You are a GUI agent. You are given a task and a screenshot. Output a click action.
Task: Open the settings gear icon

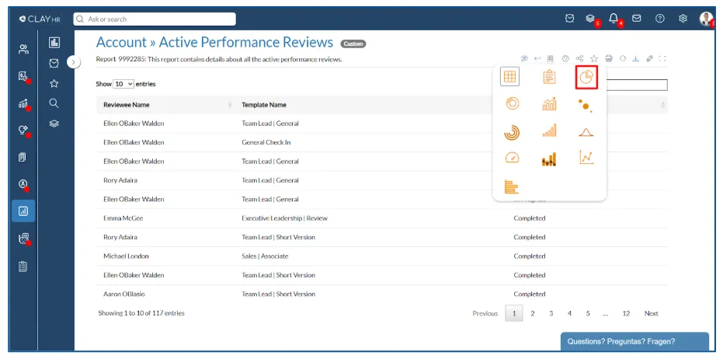pos(683,19)
